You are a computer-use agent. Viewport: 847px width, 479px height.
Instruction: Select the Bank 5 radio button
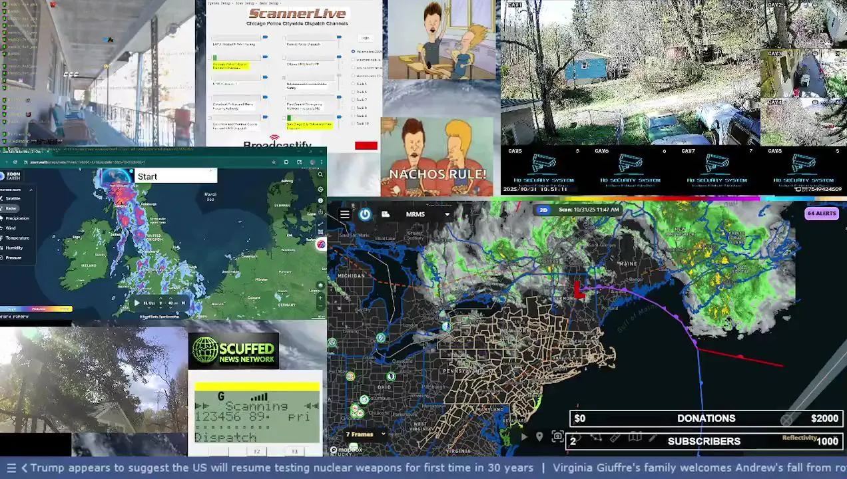(353, 83)
